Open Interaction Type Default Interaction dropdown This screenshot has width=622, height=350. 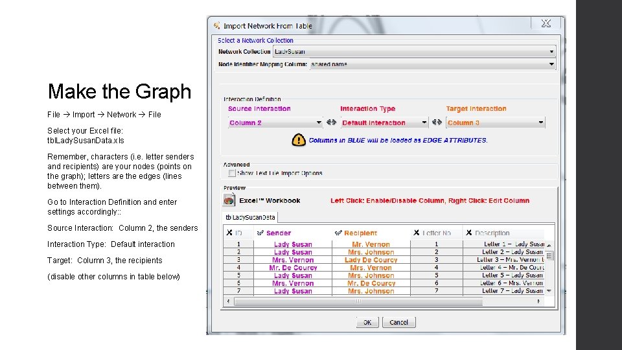click(384, 122)
